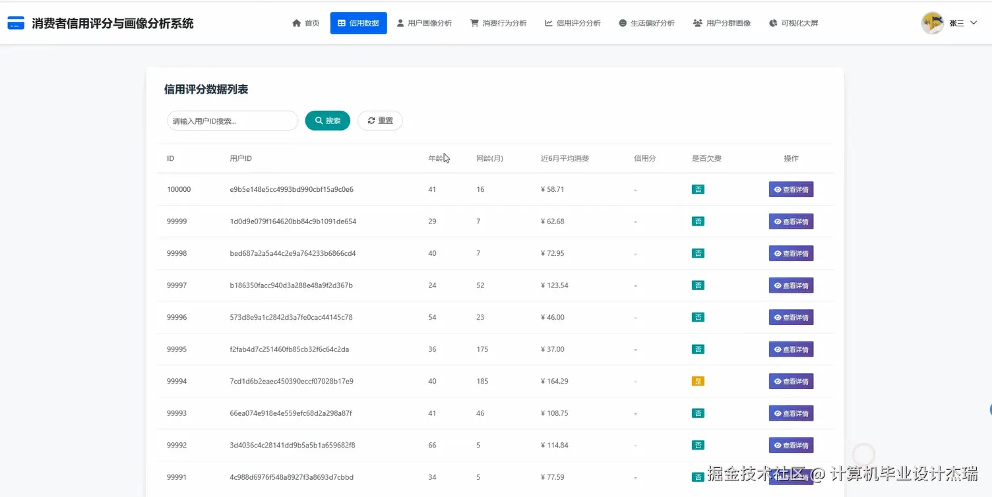
Task: Click the credit card logo icon
Action: pos(16,23)
